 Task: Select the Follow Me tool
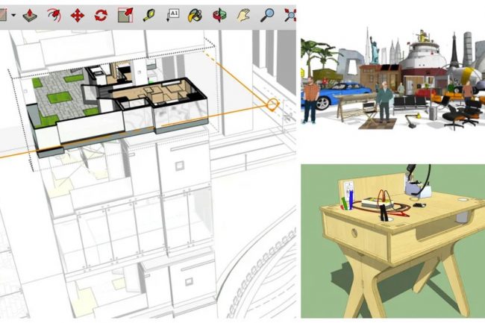pos(53,14)
